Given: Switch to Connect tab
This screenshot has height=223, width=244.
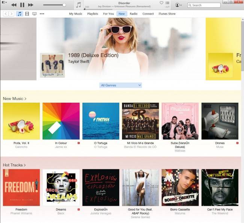Looking at the screenshot, I should pos(148,14).
